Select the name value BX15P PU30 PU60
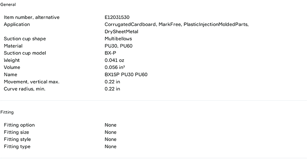Viewport: 307px width, 162px height. coord(126,75)
